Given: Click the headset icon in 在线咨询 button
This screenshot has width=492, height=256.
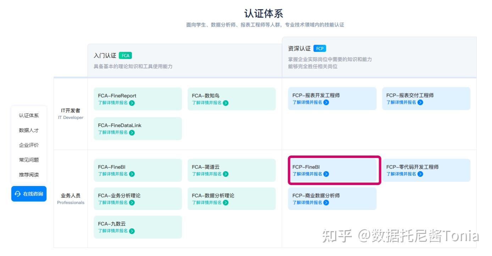Looking at the screenshot, I should click(18, 194).
